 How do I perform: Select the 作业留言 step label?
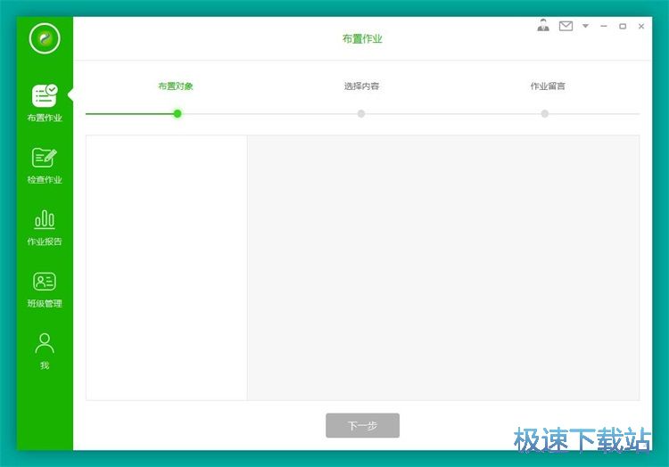coord(548,86)
